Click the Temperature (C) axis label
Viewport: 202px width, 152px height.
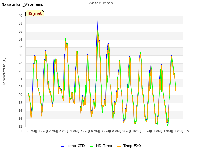[4, 71]
